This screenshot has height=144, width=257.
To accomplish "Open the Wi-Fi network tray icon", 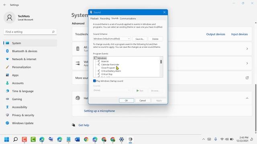I will click(x=222, y=139).
